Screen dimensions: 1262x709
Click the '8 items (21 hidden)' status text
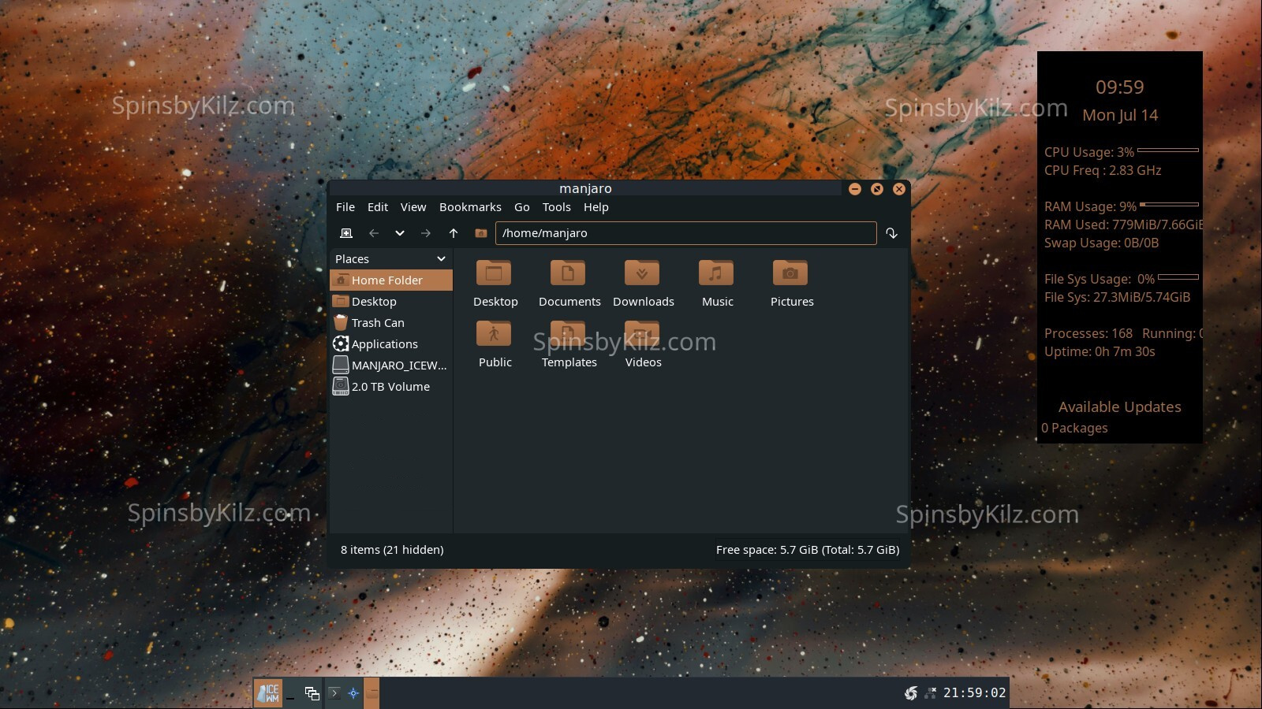point(392,550)
